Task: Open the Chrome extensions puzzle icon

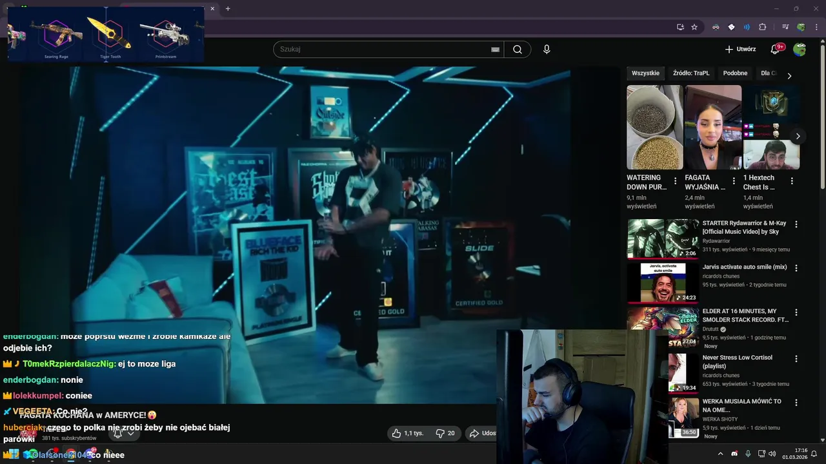Action: tap(762, 27)
